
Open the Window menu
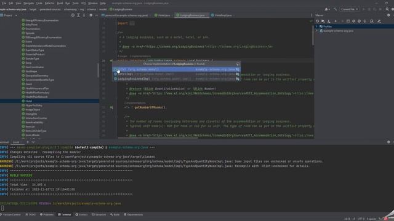click(x=93, y=3)
